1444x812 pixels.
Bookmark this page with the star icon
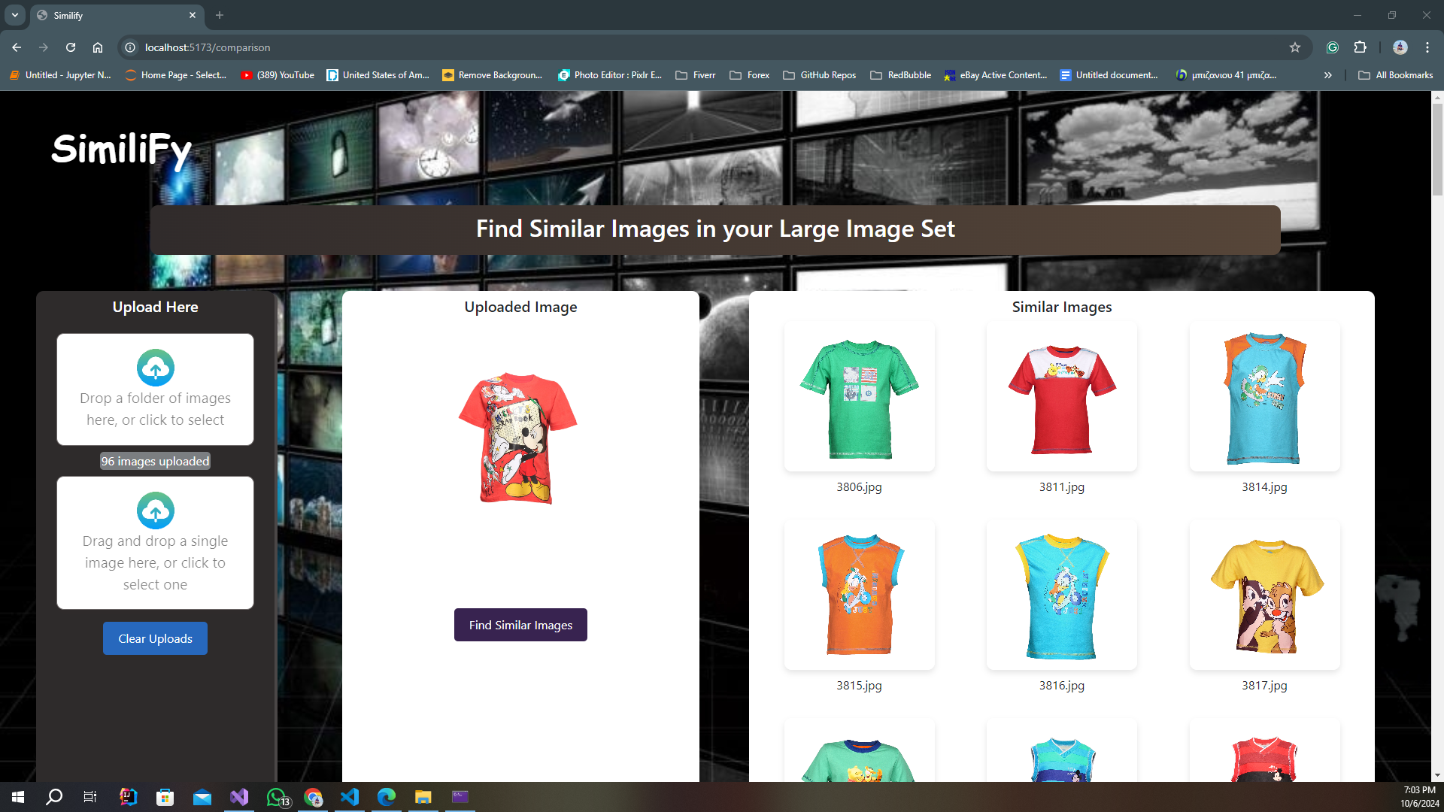[x=1295, y=47]
